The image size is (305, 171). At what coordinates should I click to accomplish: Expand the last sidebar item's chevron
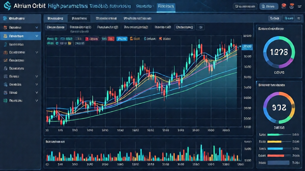coord(37,101)
